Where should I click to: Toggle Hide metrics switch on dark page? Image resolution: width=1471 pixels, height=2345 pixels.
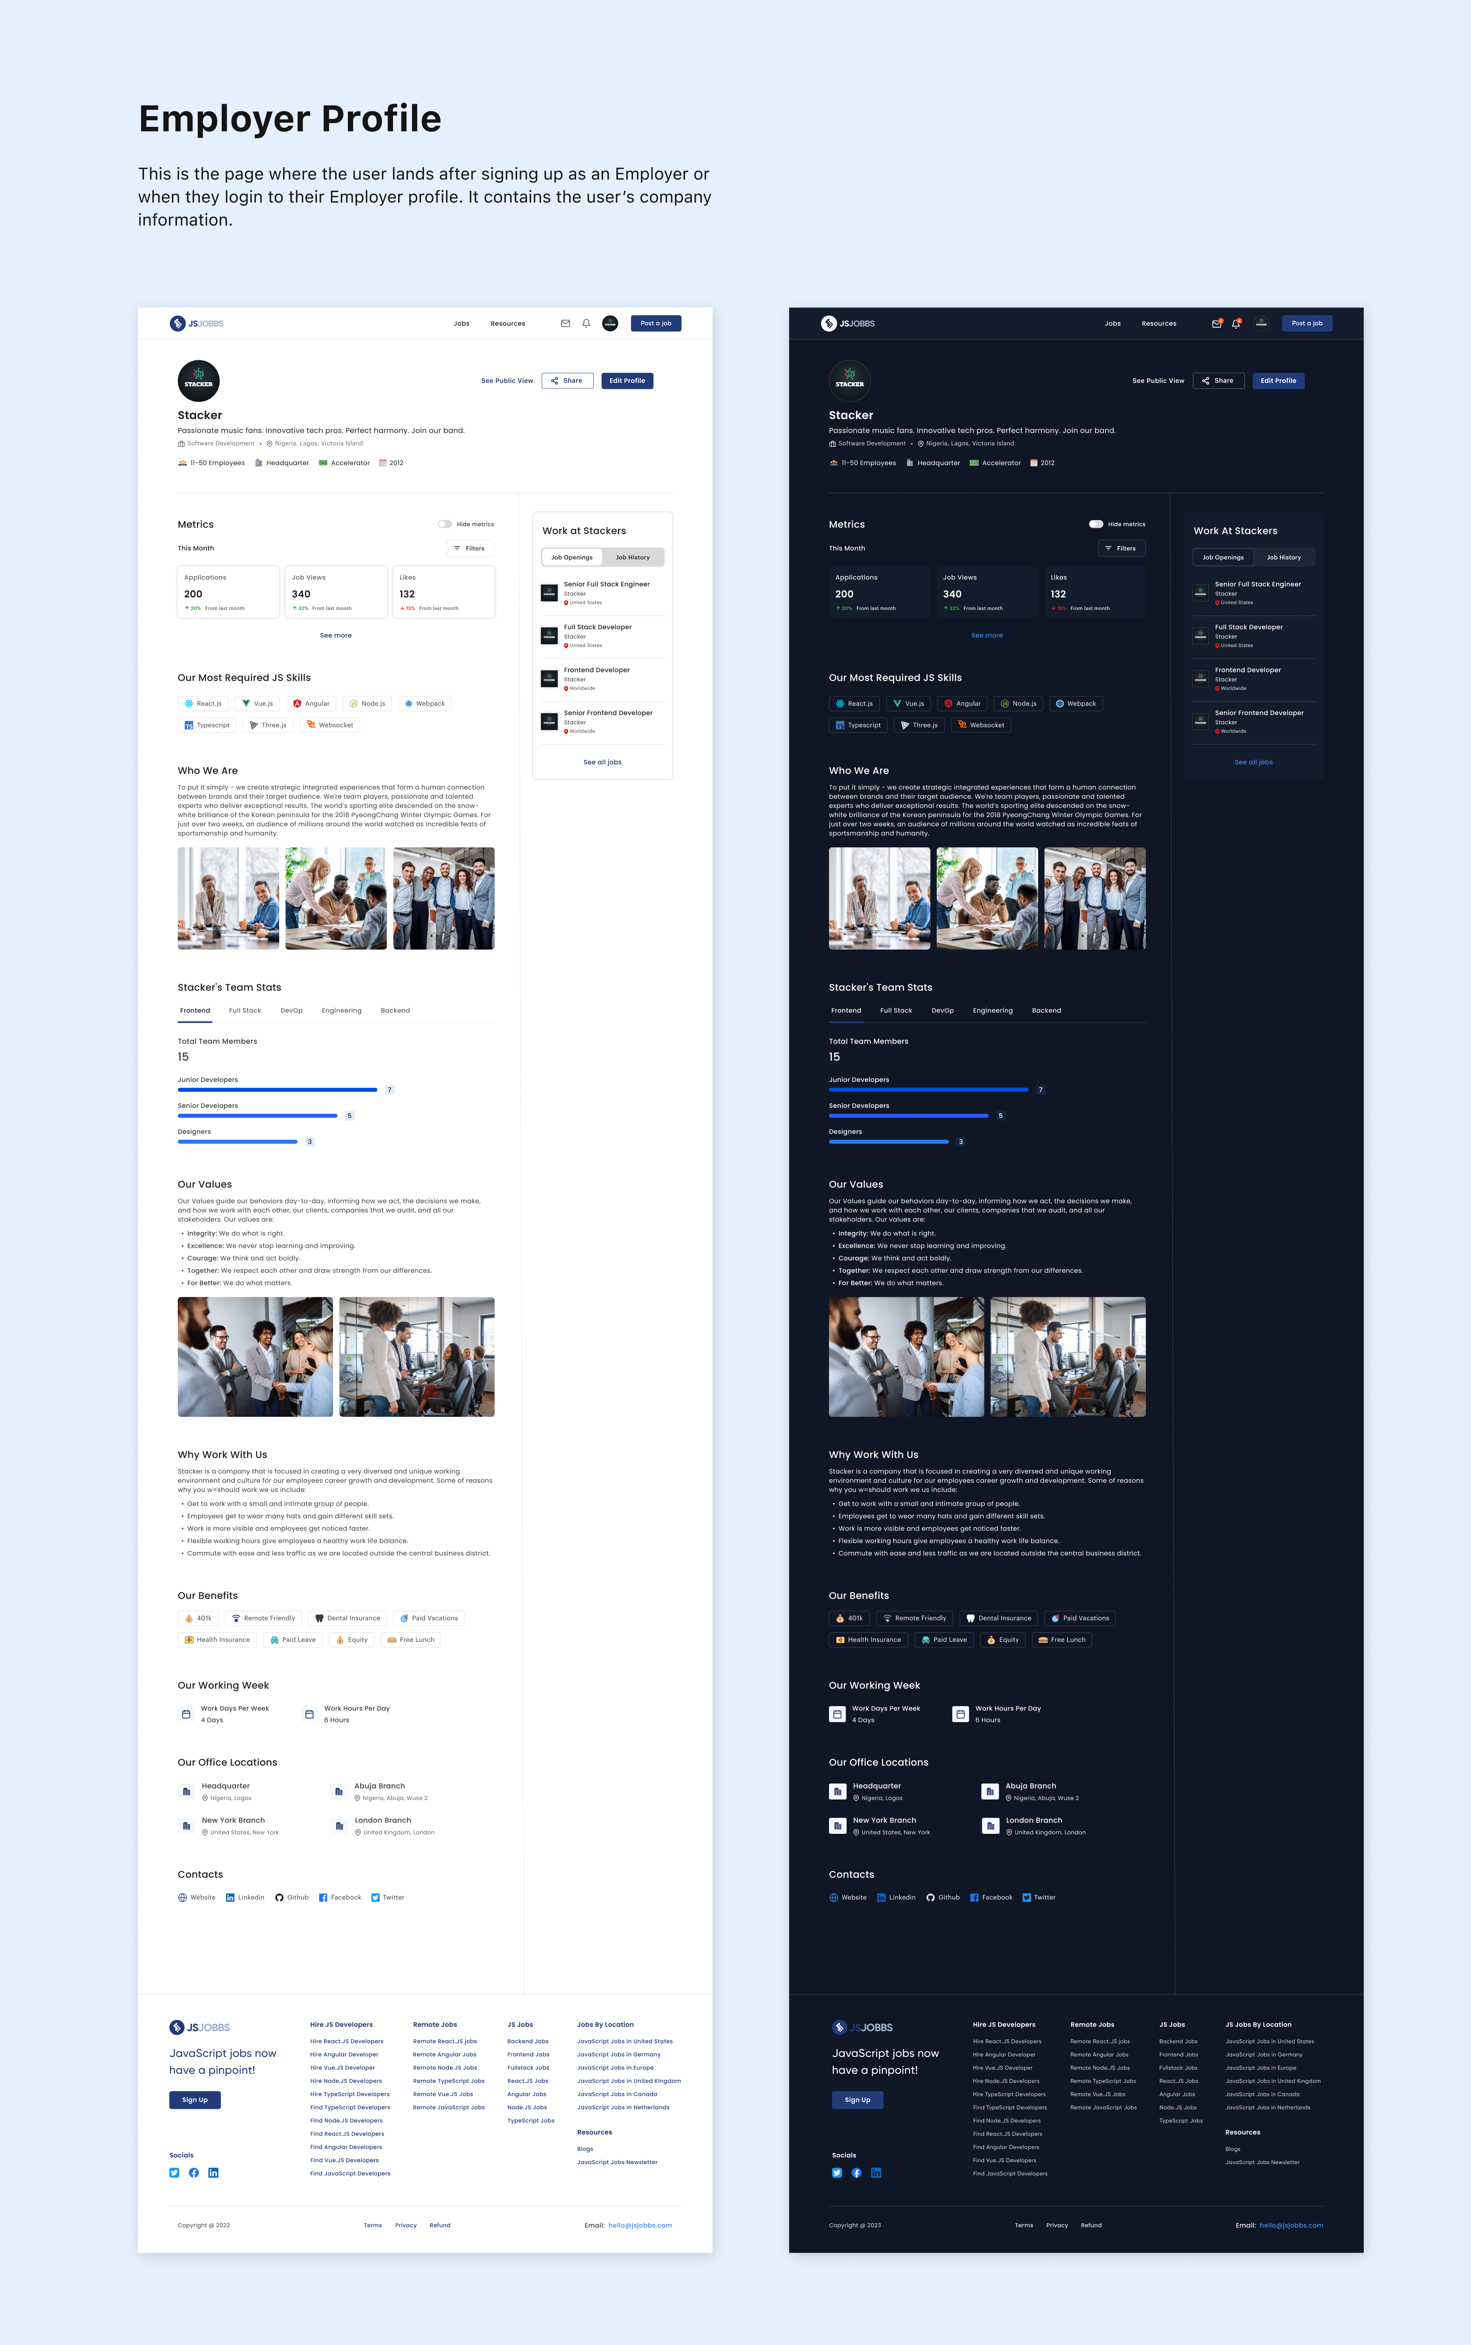(x=1096, y=525)
